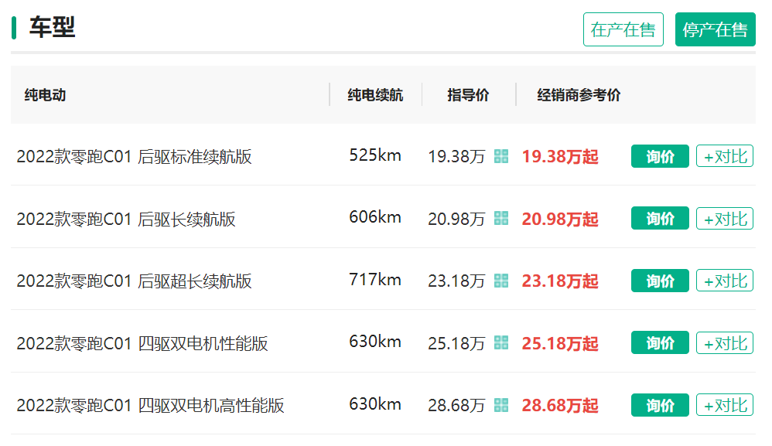The height and width of the screenshot is (446, 772).
Task: Click dealer price 25.18万起
Action: click(x=560, y=343)
